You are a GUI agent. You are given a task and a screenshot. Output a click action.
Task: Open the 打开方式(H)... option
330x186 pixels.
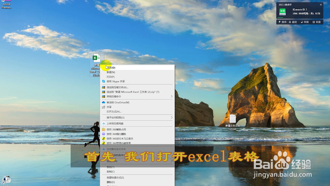(137, 112)
